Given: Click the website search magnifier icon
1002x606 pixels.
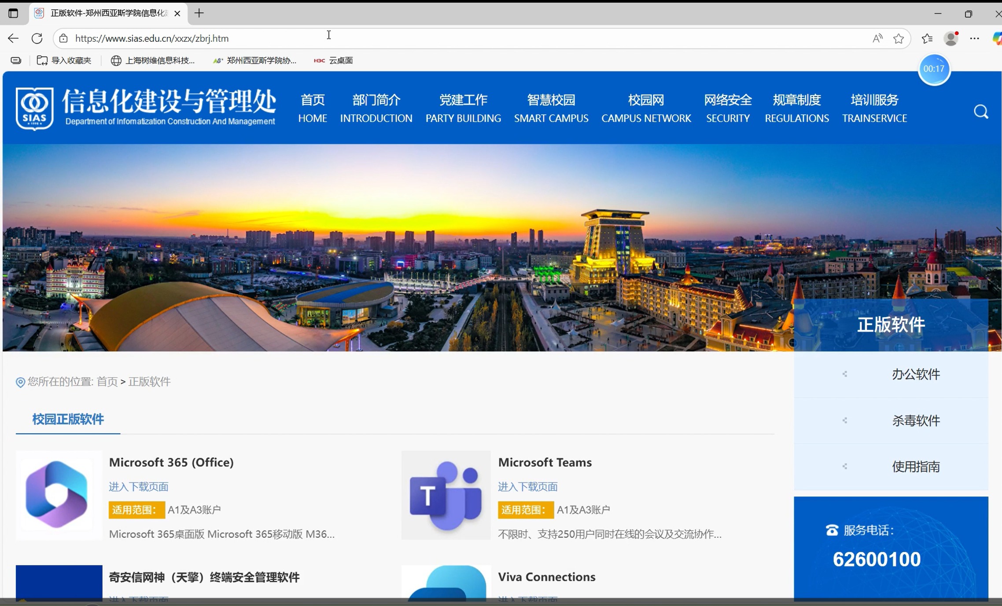Looking at the screenshot, I should (x=980, y=112).
